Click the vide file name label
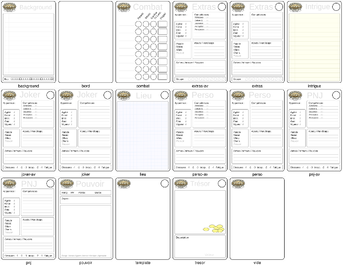Image resolution: width=343 pixels, height=265 pixels. [257, 263]
